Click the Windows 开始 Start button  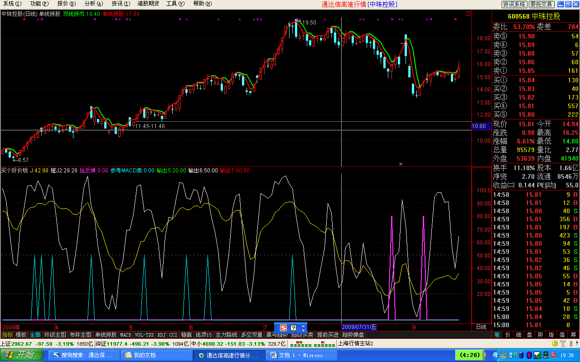click(x=24, y=355)
